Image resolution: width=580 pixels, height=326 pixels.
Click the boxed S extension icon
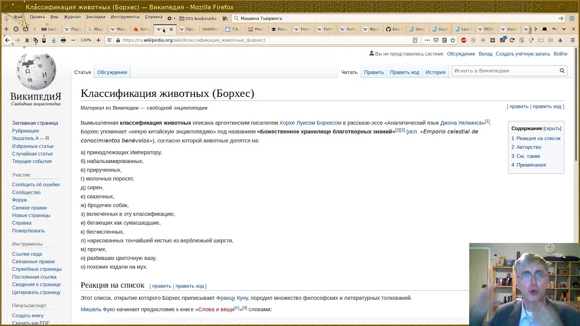pyautogui.click(x=522, y=40)
